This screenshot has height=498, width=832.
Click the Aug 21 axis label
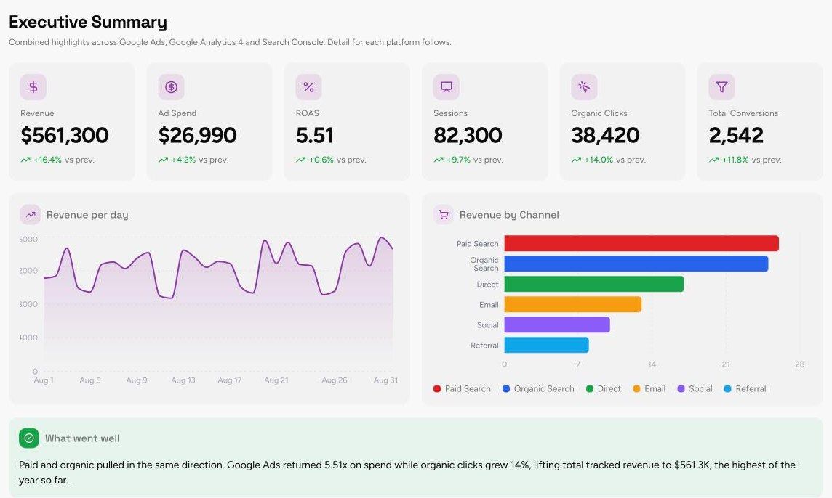point(276,380)
